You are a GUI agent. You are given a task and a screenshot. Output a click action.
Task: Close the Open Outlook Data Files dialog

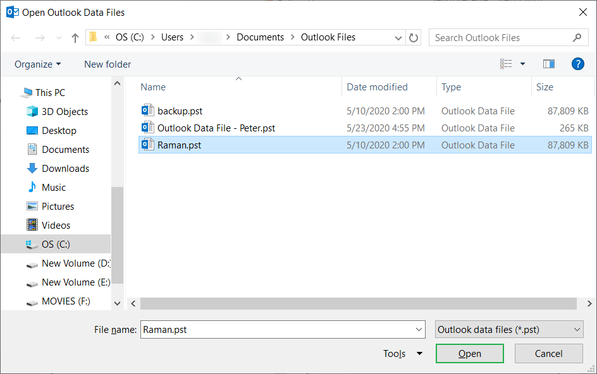pyautogui.click(x=582, y=12)
